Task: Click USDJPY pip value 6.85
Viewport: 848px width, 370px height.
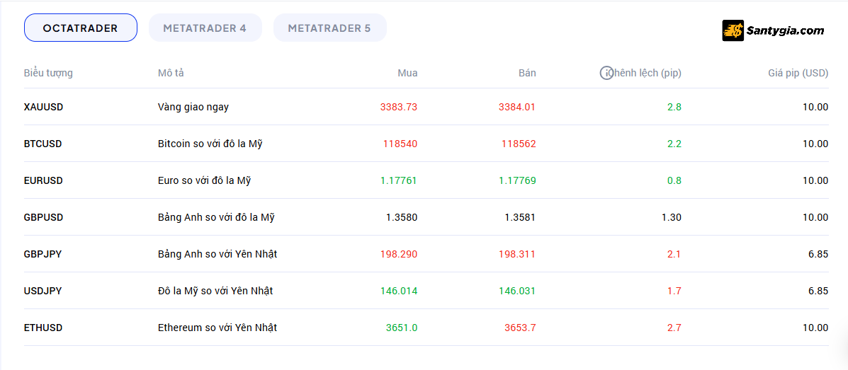Action: pos(818,291)
